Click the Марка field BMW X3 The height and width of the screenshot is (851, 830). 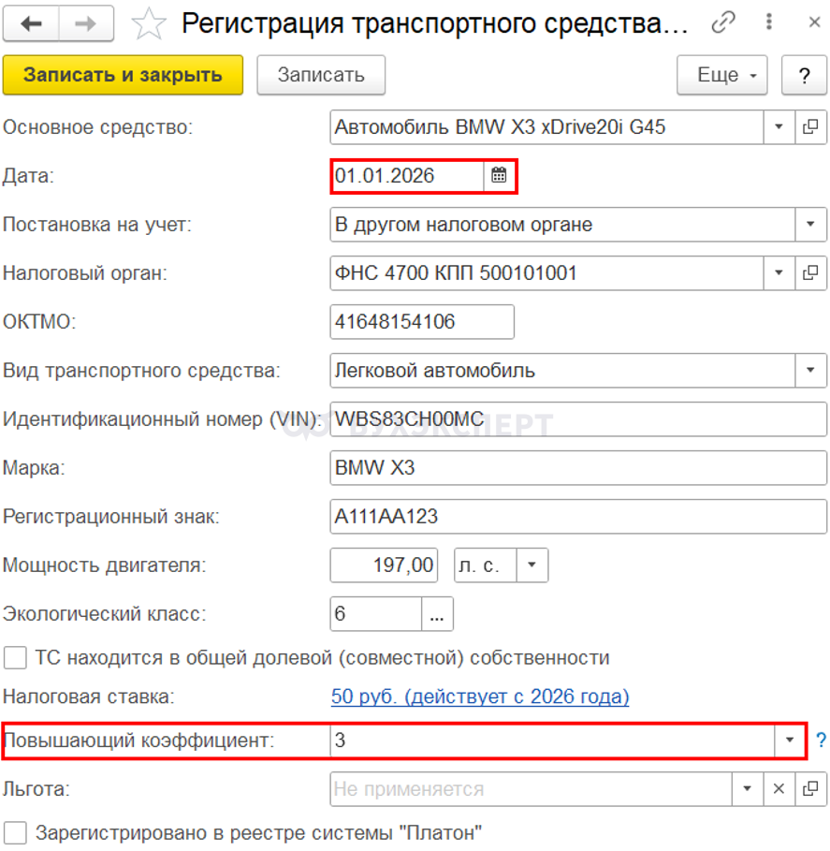pos(578,468)
